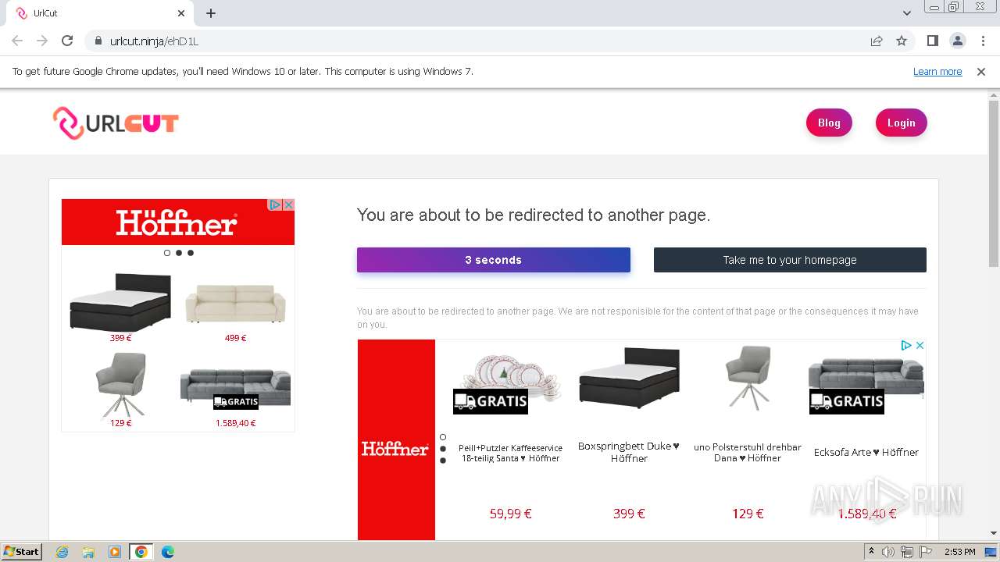Viewport: 1000px width, 562px height.
Task: Close the left Höffner ad
Action: click(x=288, y=205)
